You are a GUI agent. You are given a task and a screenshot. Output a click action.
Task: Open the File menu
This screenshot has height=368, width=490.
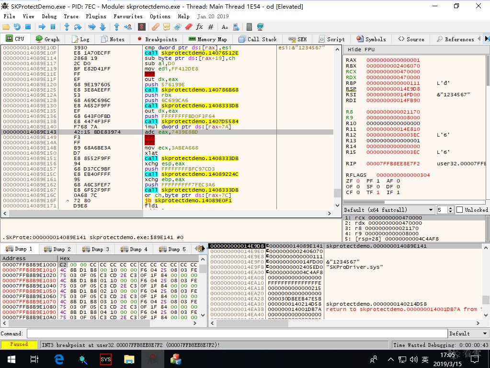10,16
